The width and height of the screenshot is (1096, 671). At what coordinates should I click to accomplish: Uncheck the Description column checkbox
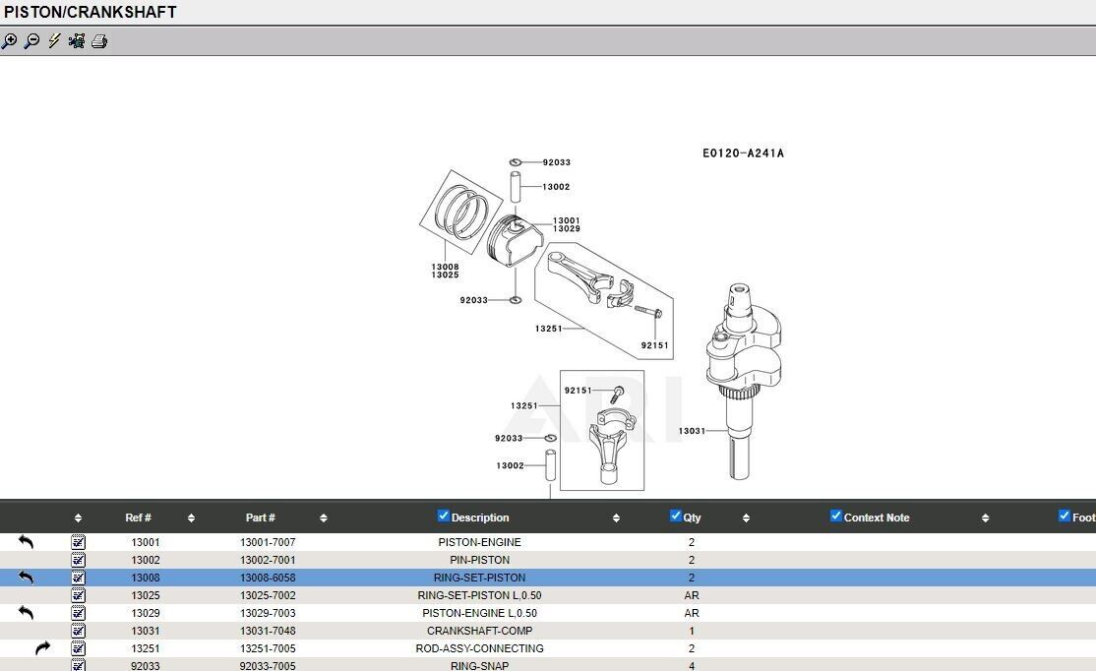coord(443,517)
